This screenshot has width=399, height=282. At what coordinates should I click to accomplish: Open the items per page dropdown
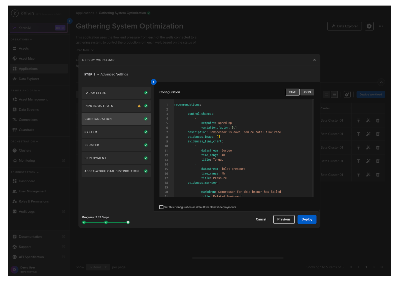[97, 267]
